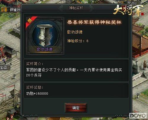Click the 大将军 game logo

[128, 10]
